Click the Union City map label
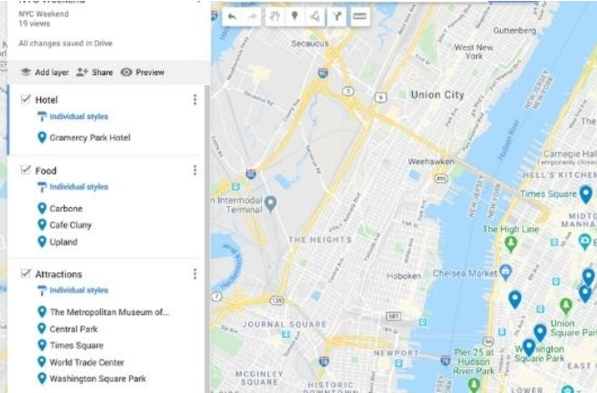The width and height of the screenshot is (597, 393). coord(438,95)
